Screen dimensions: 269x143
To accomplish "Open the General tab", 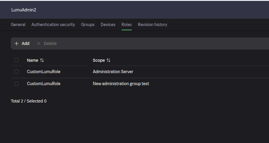I will (18, 25).
